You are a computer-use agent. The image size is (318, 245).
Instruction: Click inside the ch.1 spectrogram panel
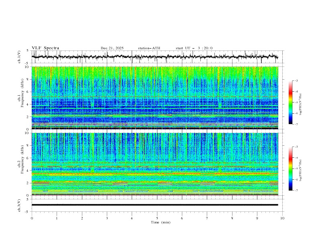pyautogui.click(x=155, y=98)
